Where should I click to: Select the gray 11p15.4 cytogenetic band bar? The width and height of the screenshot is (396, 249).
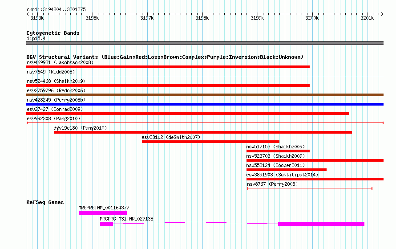click(x=205, y=43)
